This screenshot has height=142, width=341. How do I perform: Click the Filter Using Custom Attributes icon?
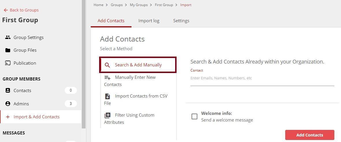(108, 115)
